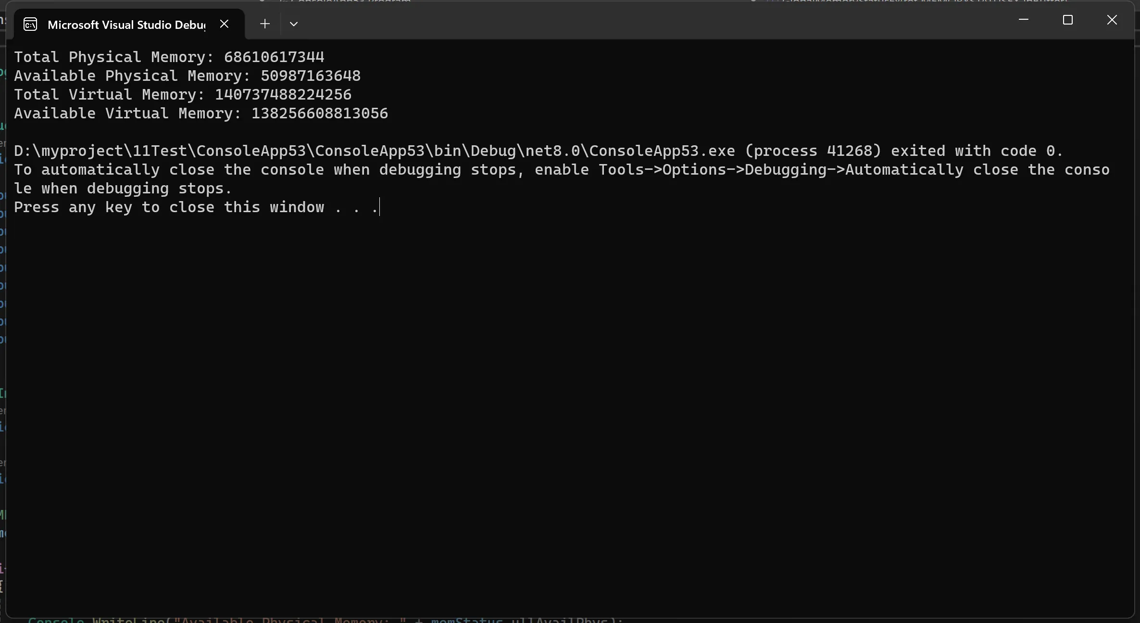The width and height of the screenshot is (1140, 623).
Task: Maximize the terminal window
Action: click(x=1068, y=20)
